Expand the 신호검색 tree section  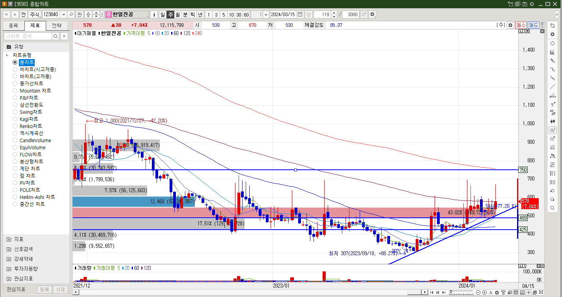(x=9, y=249)
